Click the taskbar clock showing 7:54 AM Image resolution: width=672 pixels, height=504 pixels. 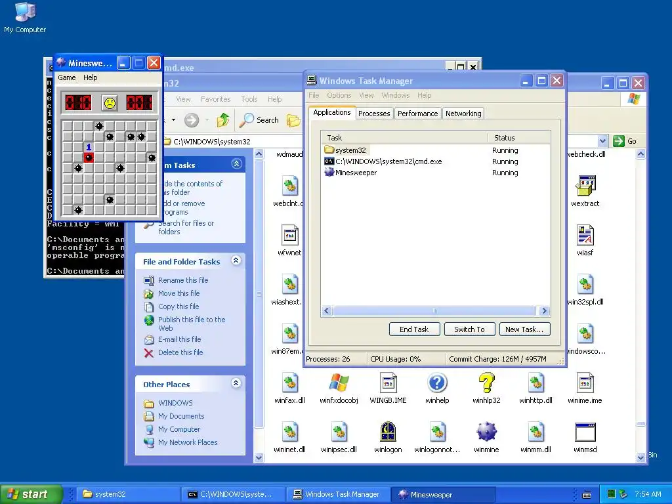[x=648, y=494]
